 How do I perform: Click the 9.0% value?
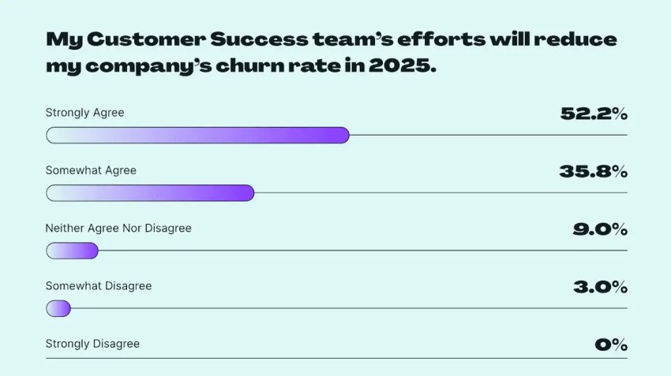[600, 229]
